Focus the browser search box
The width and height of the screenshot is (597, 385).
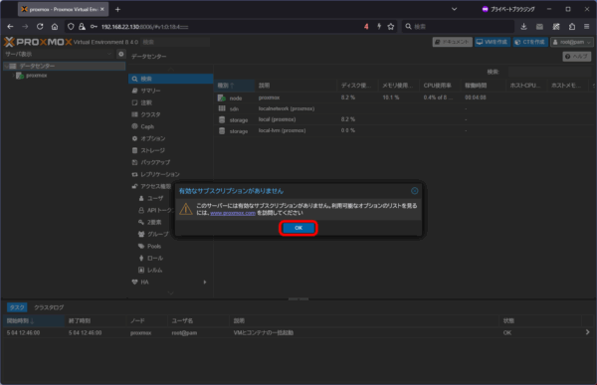pos(458,26)
